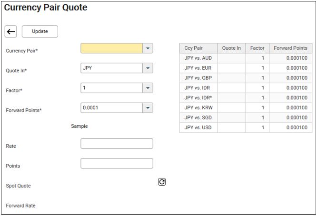Open the Currency Pair dropdown arrow
Screen dimensions: 318x216
click(148, 48)
